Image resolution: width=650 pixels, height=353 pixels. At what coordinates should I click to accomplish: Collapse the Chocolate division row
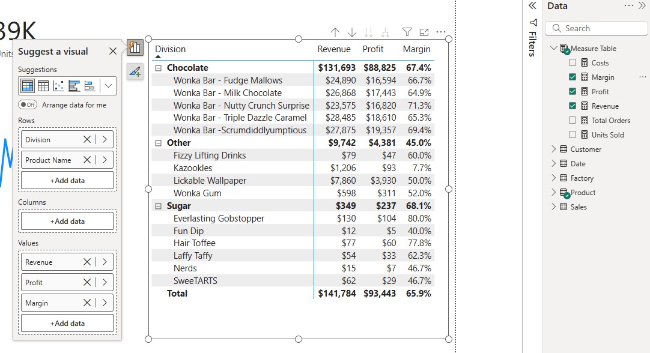[159, 68]
